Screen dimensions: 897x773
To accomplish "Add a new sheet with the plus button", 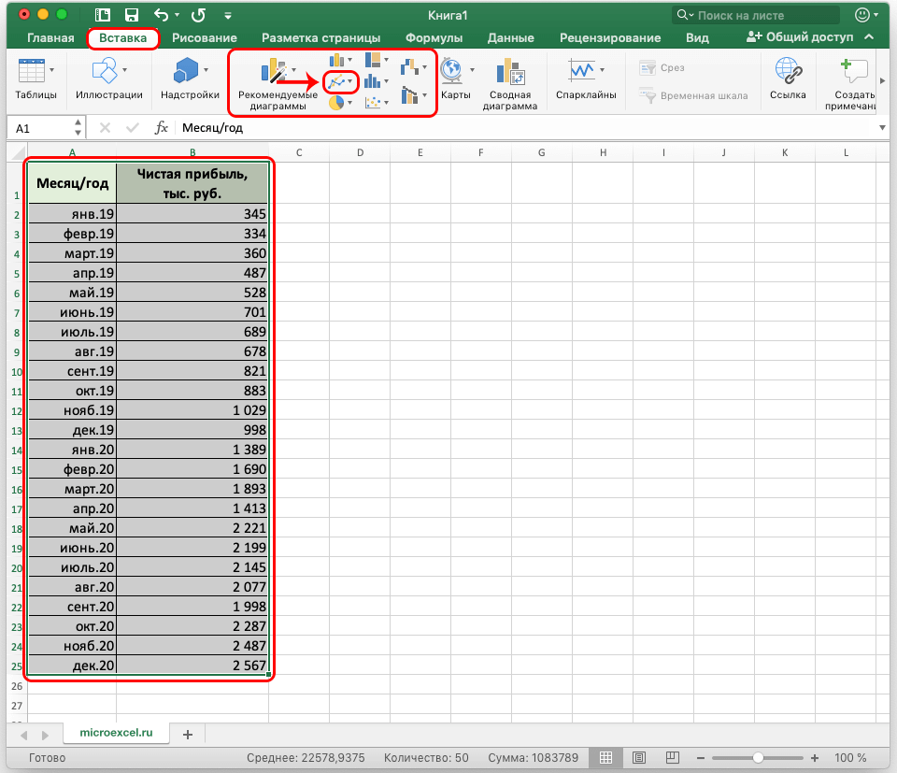I will pyautogui.click(x=188, y=734).
